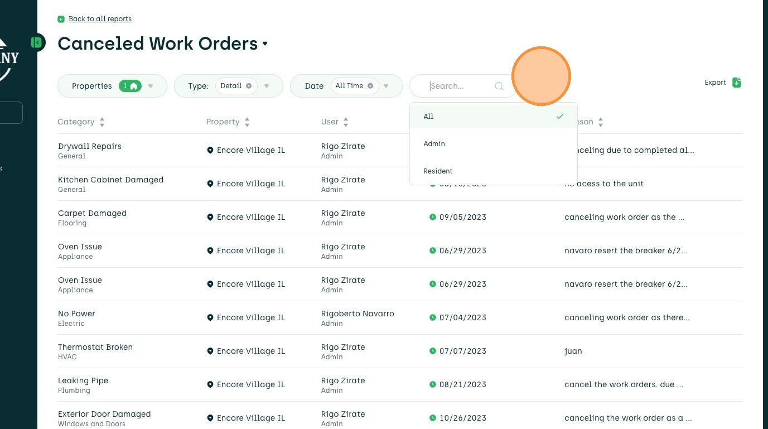Choose Resident in the dropdown list

(x=438, y=171)
